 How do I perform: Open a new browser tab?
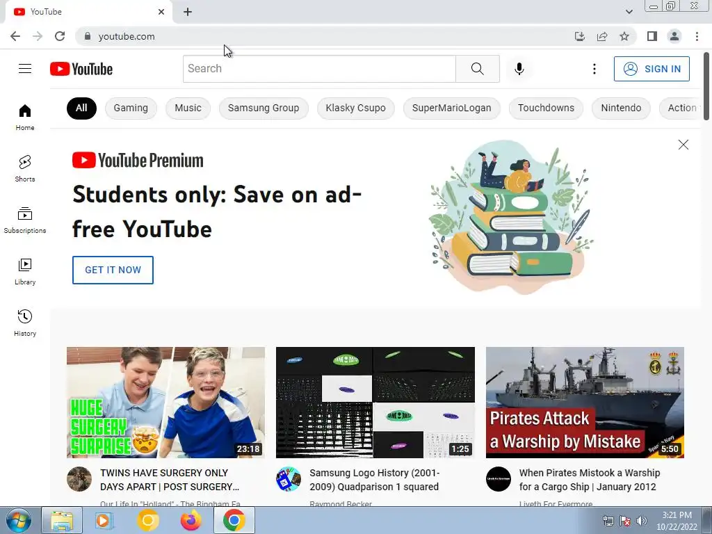pyautogui.click(x=188, y=12)
